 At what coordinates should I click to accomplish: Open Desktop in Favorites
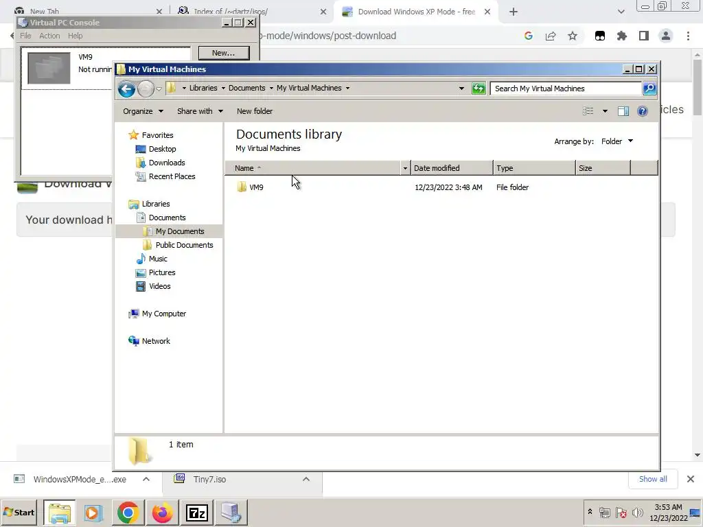(x=162, y=149)
